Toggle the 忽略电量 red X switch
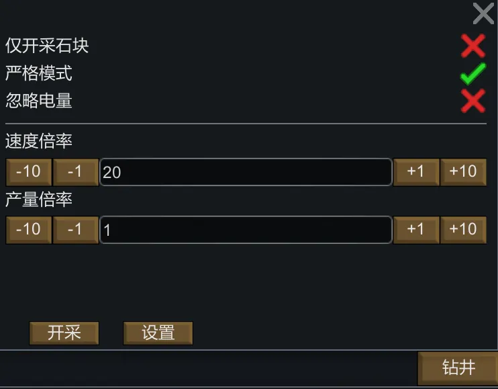The height and width of the screenshot is (389, 498). [x=473, y=101]
